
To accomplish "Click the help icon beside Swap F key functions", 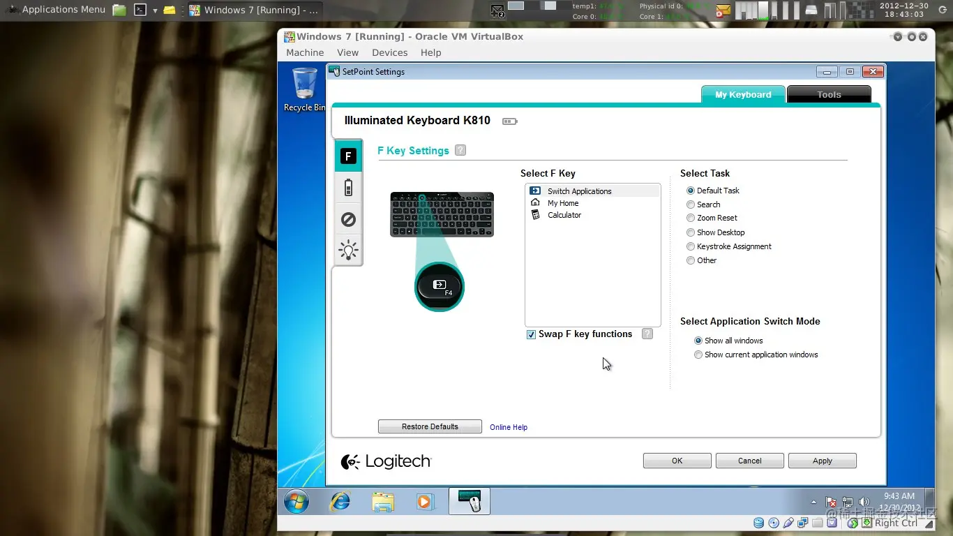I will point(647,334).
